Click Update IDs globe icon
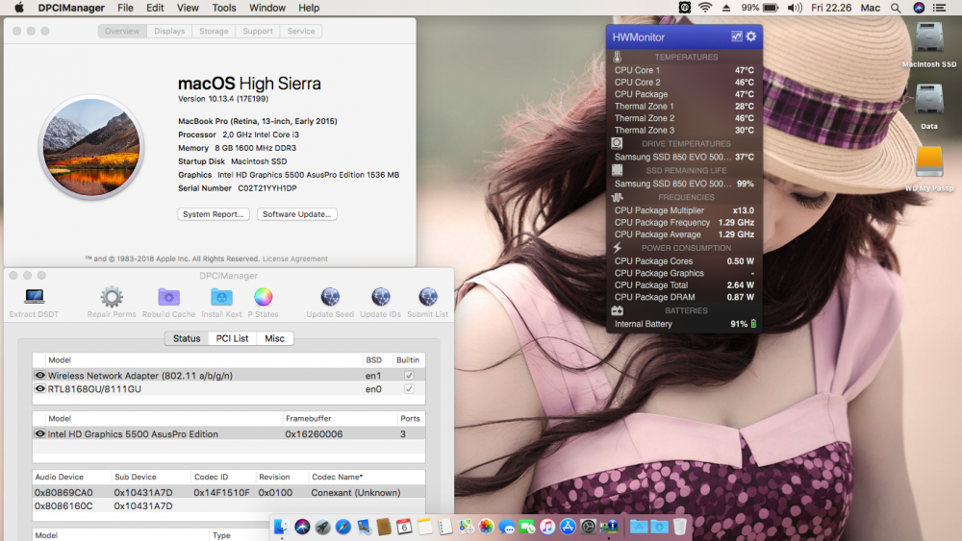The image size is (962, 541). 380,297
